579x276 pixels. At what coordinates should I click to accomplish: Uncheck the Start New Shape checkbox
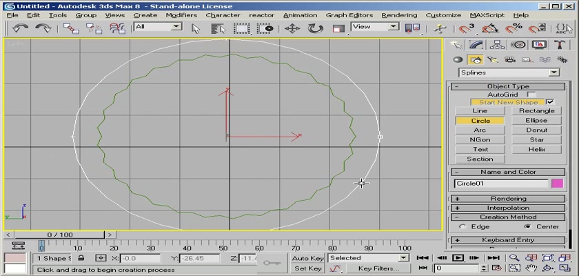551,102
